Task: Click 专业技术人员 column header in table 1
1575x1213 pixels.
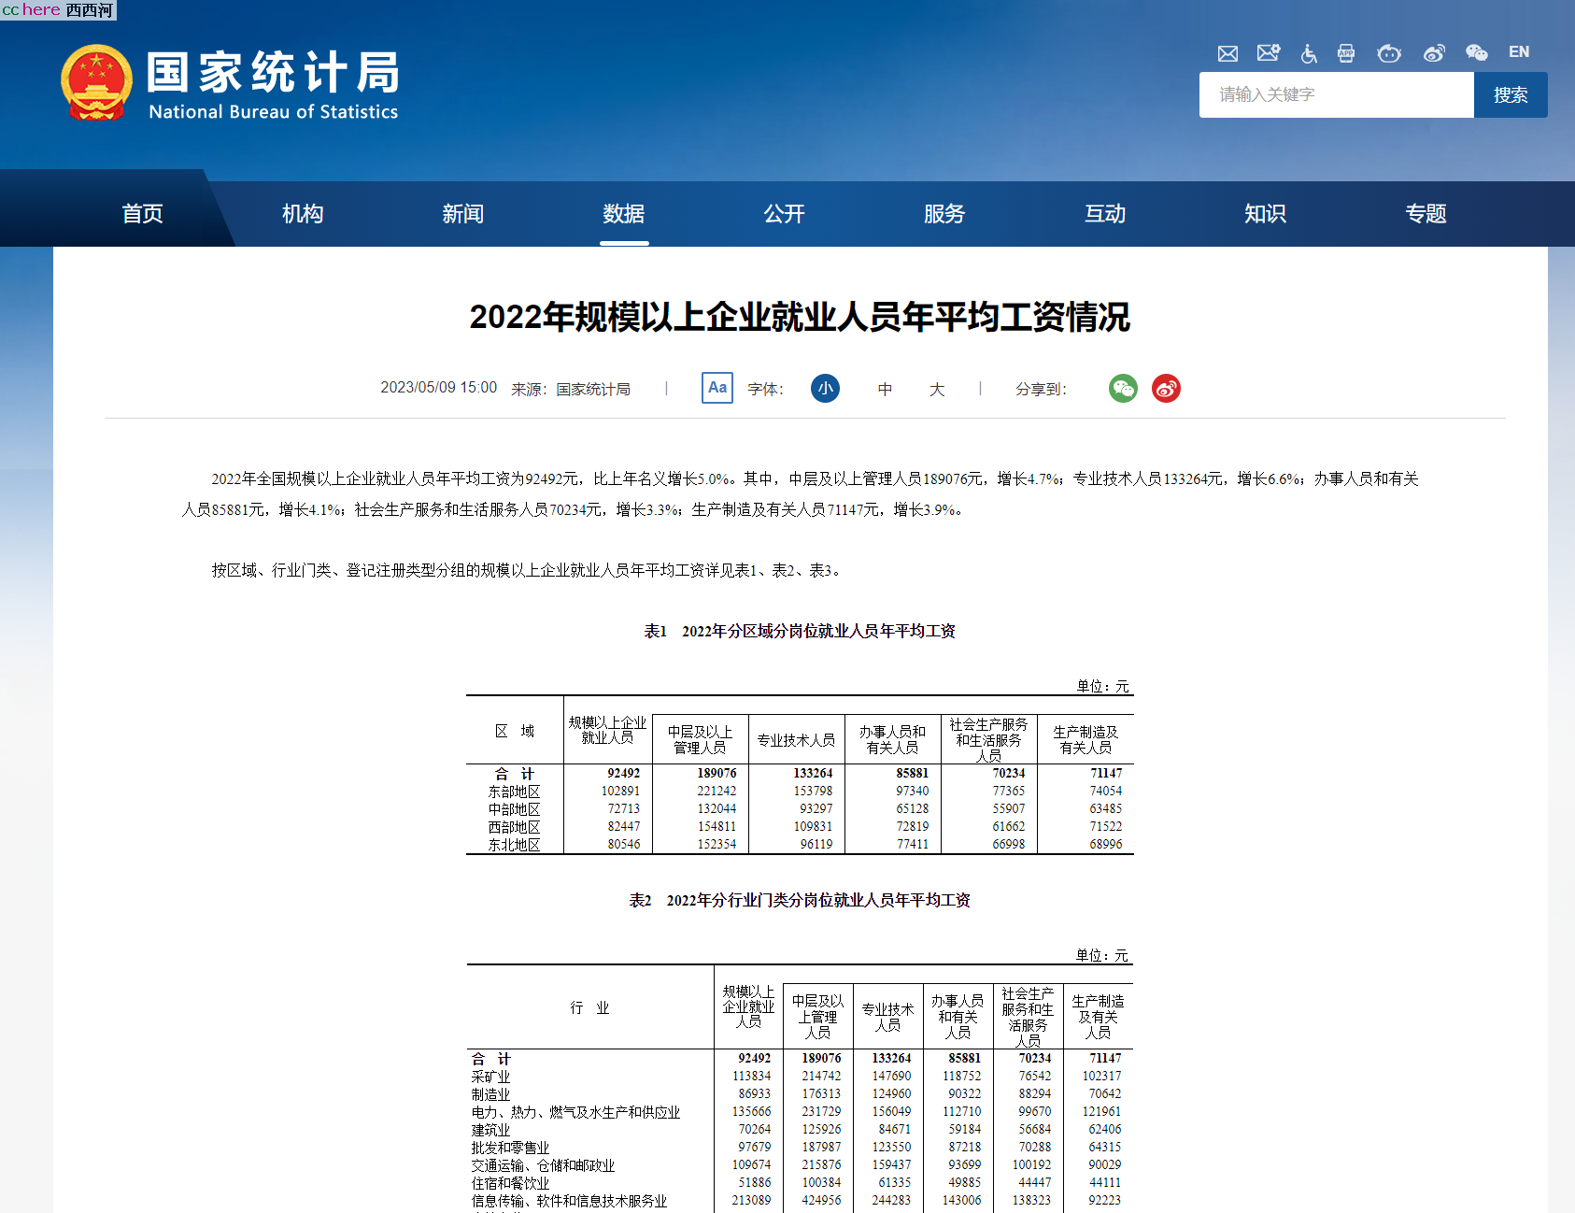Action: (x=796, y=740)
